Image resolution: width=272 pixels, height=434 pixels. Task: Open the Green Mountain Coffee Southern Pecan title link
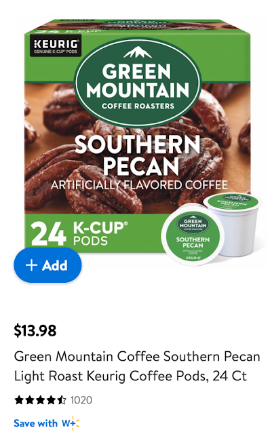point(137,366)
